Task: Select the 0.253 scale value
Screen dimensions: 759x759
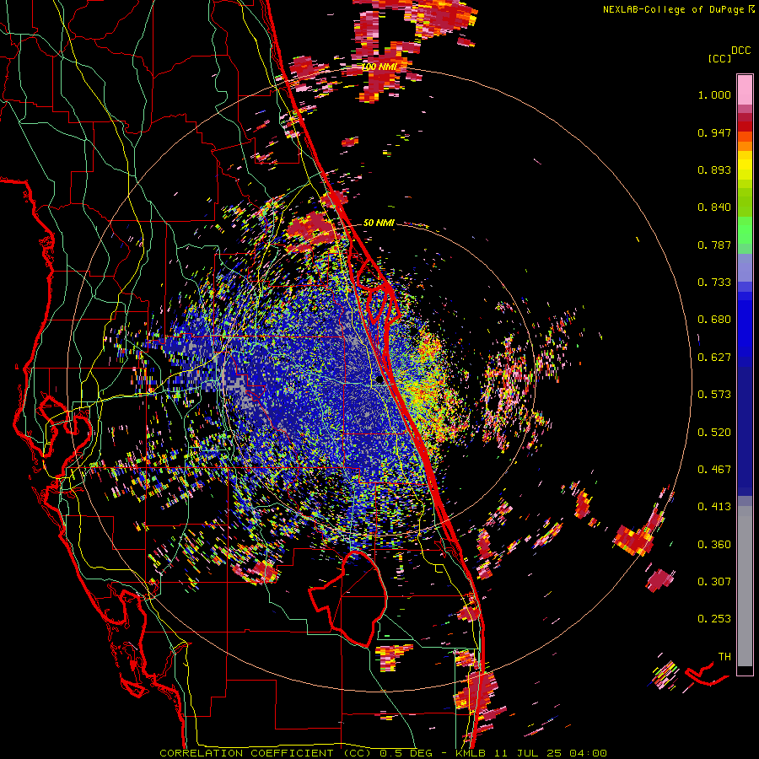Action: [714, 619]
